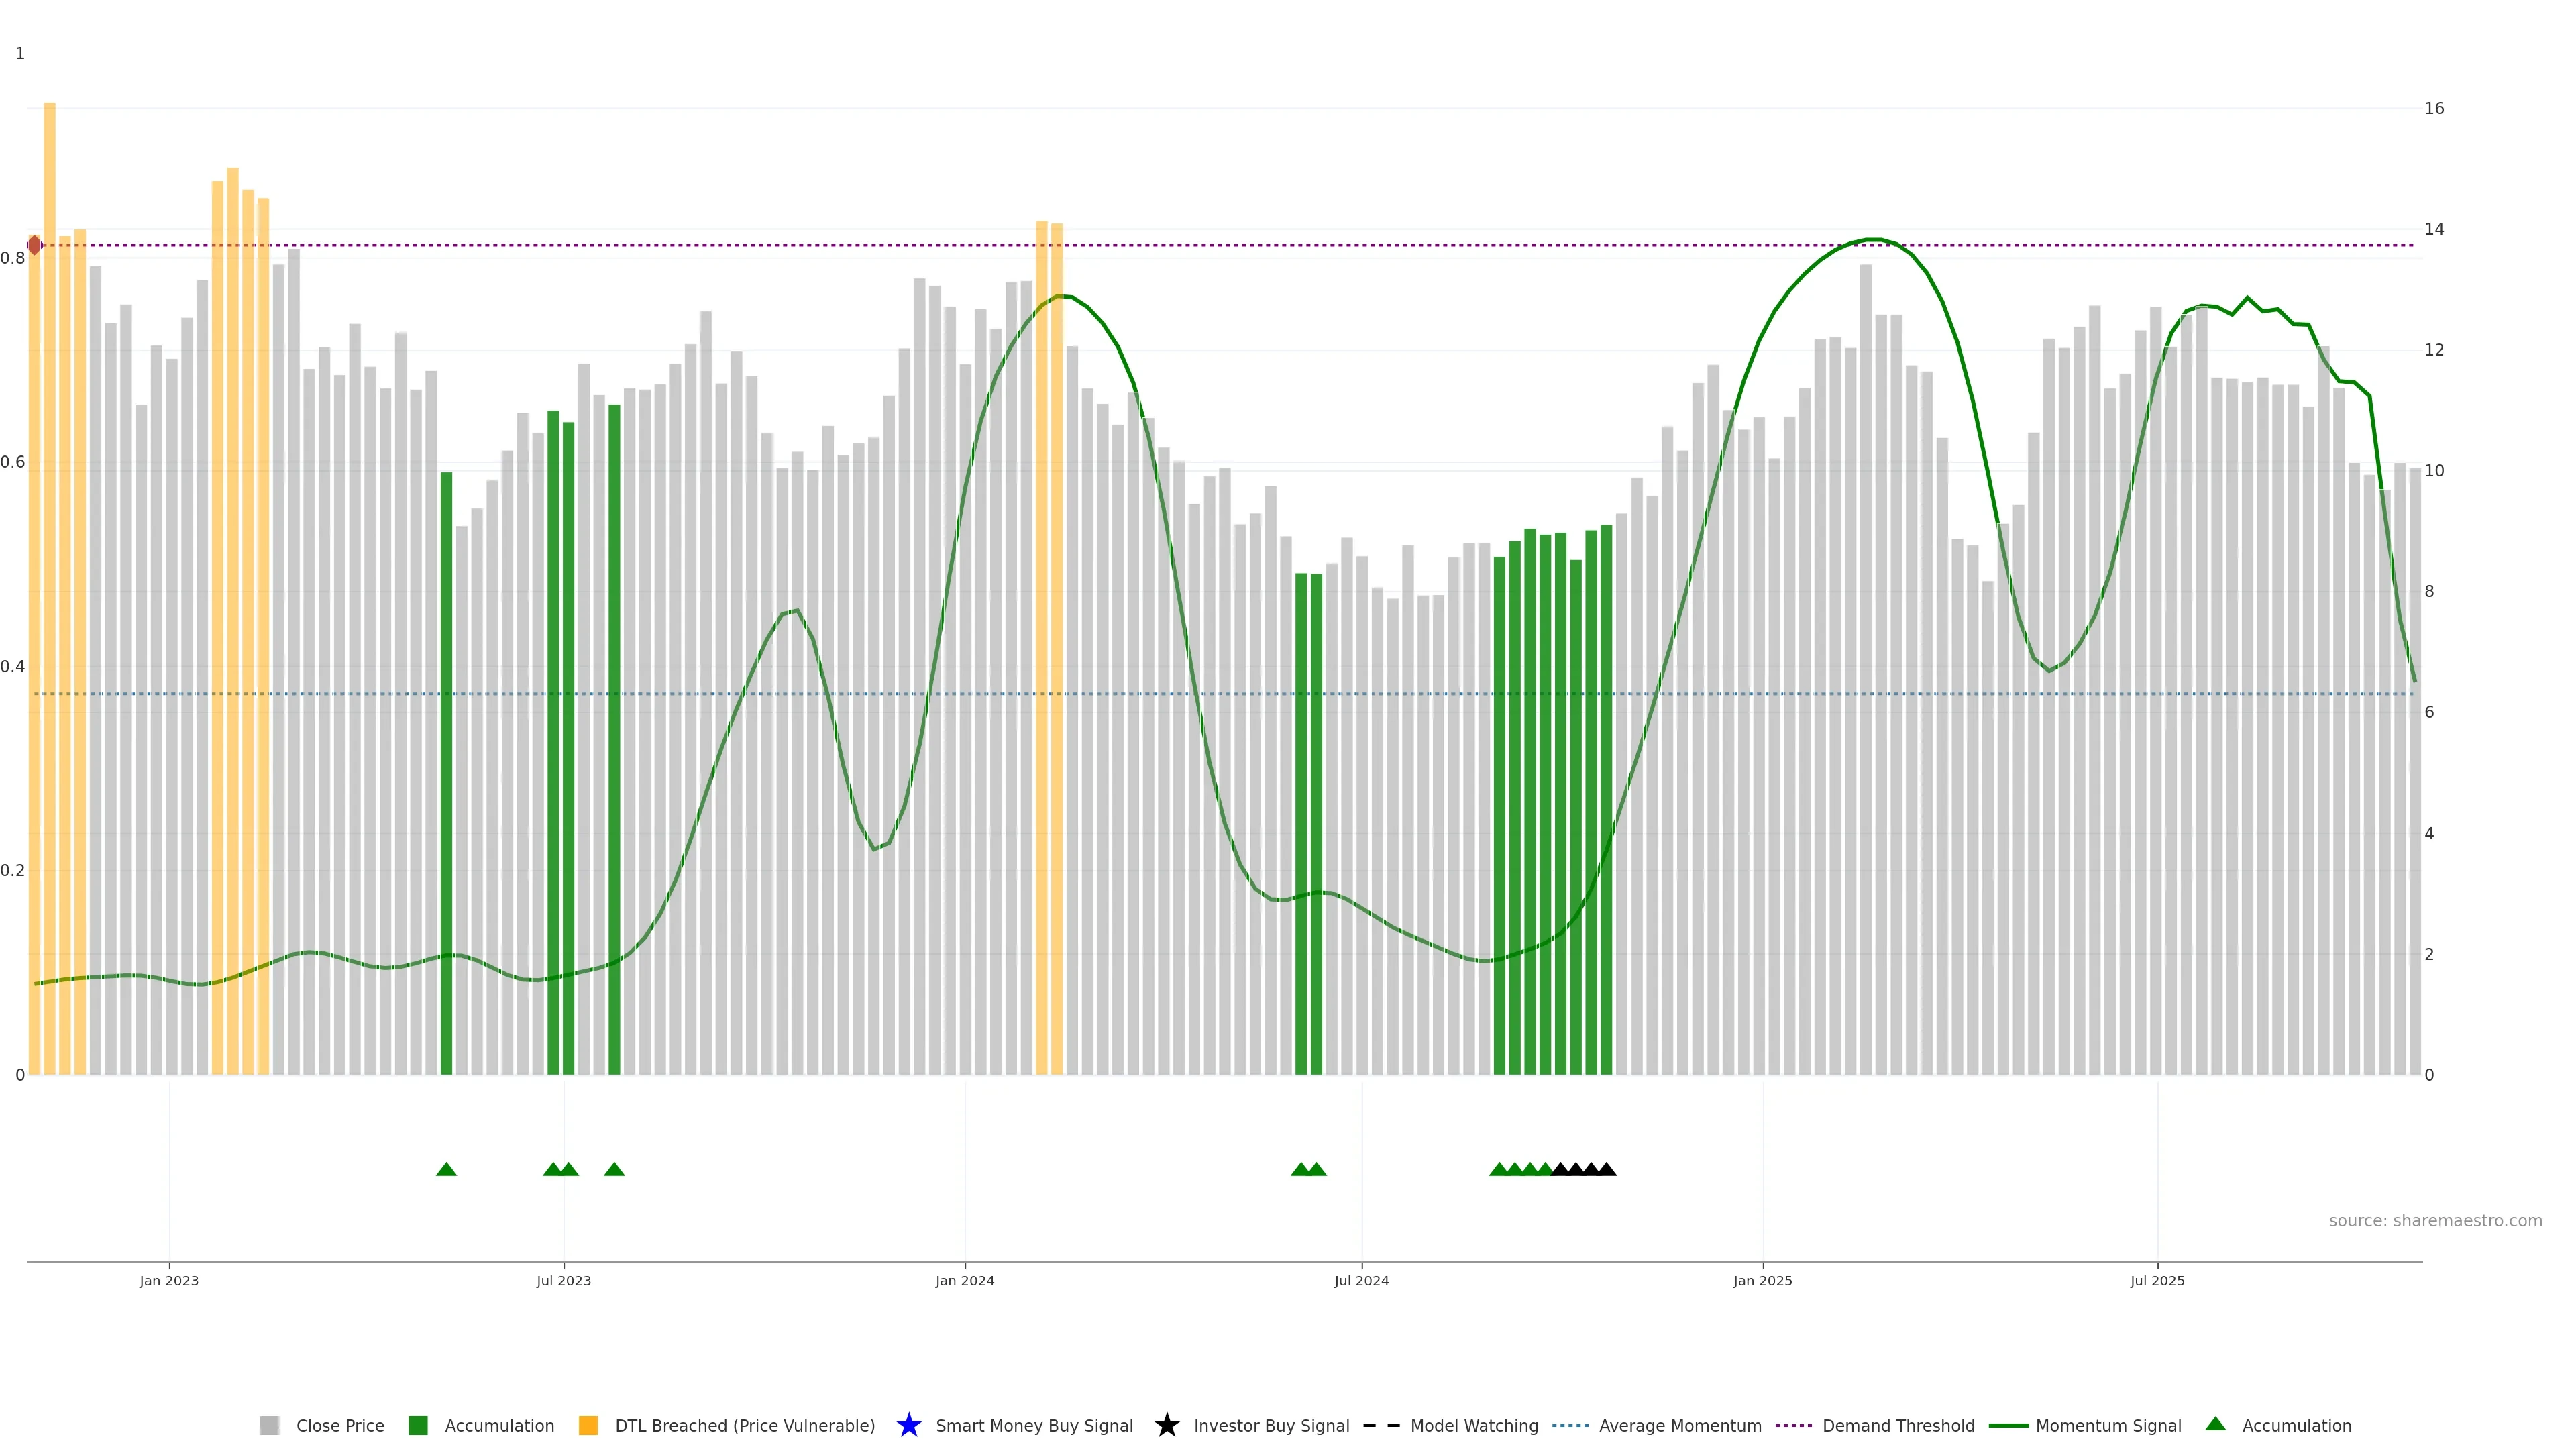Click the red diamond marker on threshold line

(x=34, y=245)
